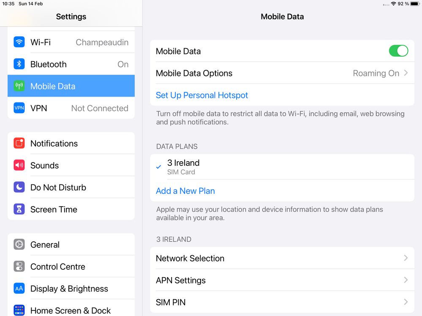Turn off the Mobile Data switch

point(398,51)
